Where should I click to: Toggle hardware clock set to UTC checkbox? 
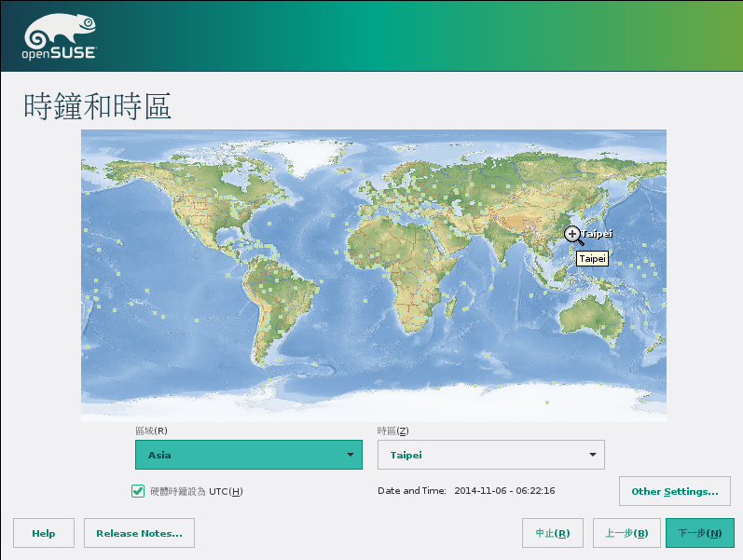[x=138, y=491]
